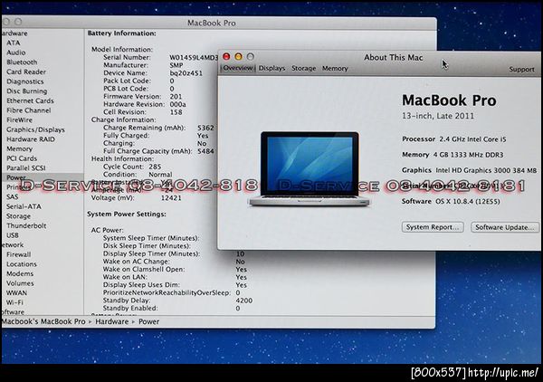The width and height of the screenshot is (543, 382).
Task: Open Wi-Fi in the sidebar
Action: coord(14,302)
